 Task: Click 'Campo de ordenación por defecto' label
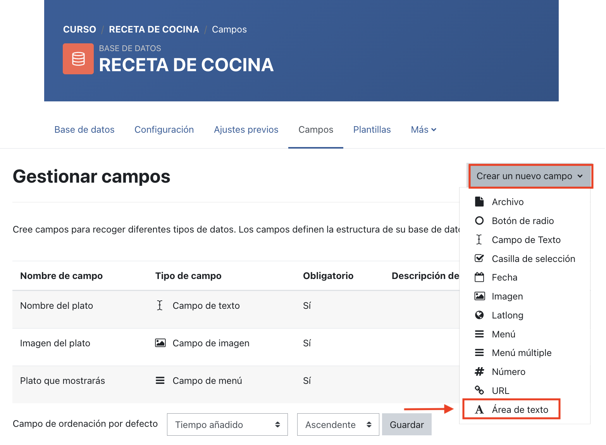click(85, 423)
